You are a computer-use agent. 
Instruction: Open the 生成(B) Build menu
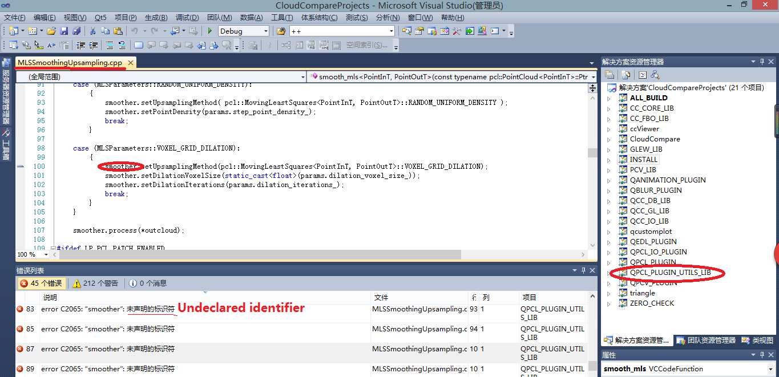pos(156,18)
